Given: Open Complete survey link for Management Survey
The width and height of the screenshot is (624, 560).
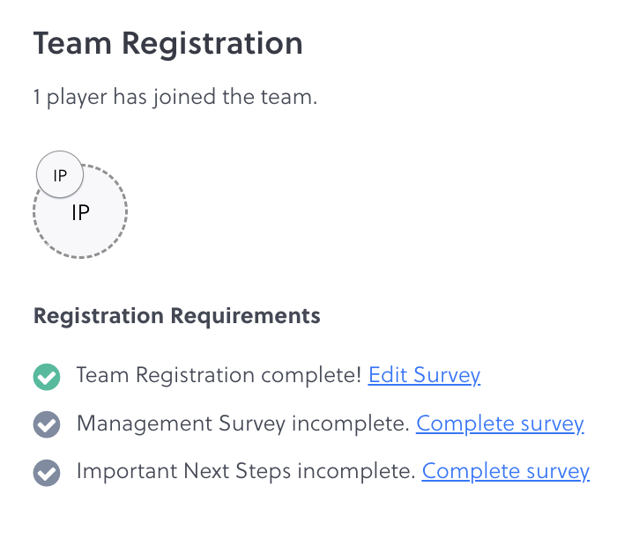Looking at the screenshot, I should [x=500, y=424].
